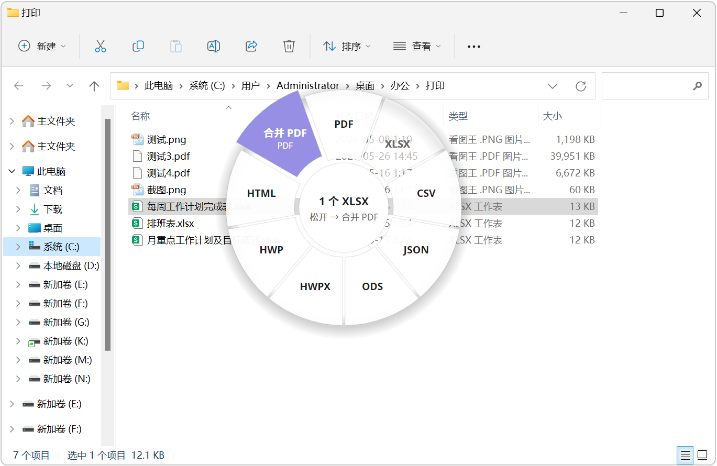Image resolution: width=717 pixels, height=466 pixels.
Task: Click the Cut scissors icon
Action: click(101, 46)
